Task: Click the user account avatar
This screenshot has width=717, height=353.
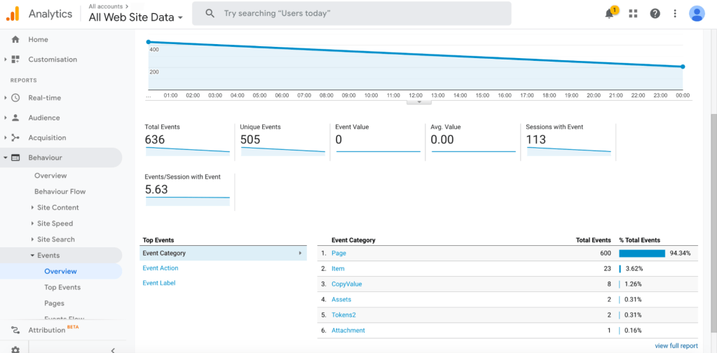Action: tap(697, 13)
